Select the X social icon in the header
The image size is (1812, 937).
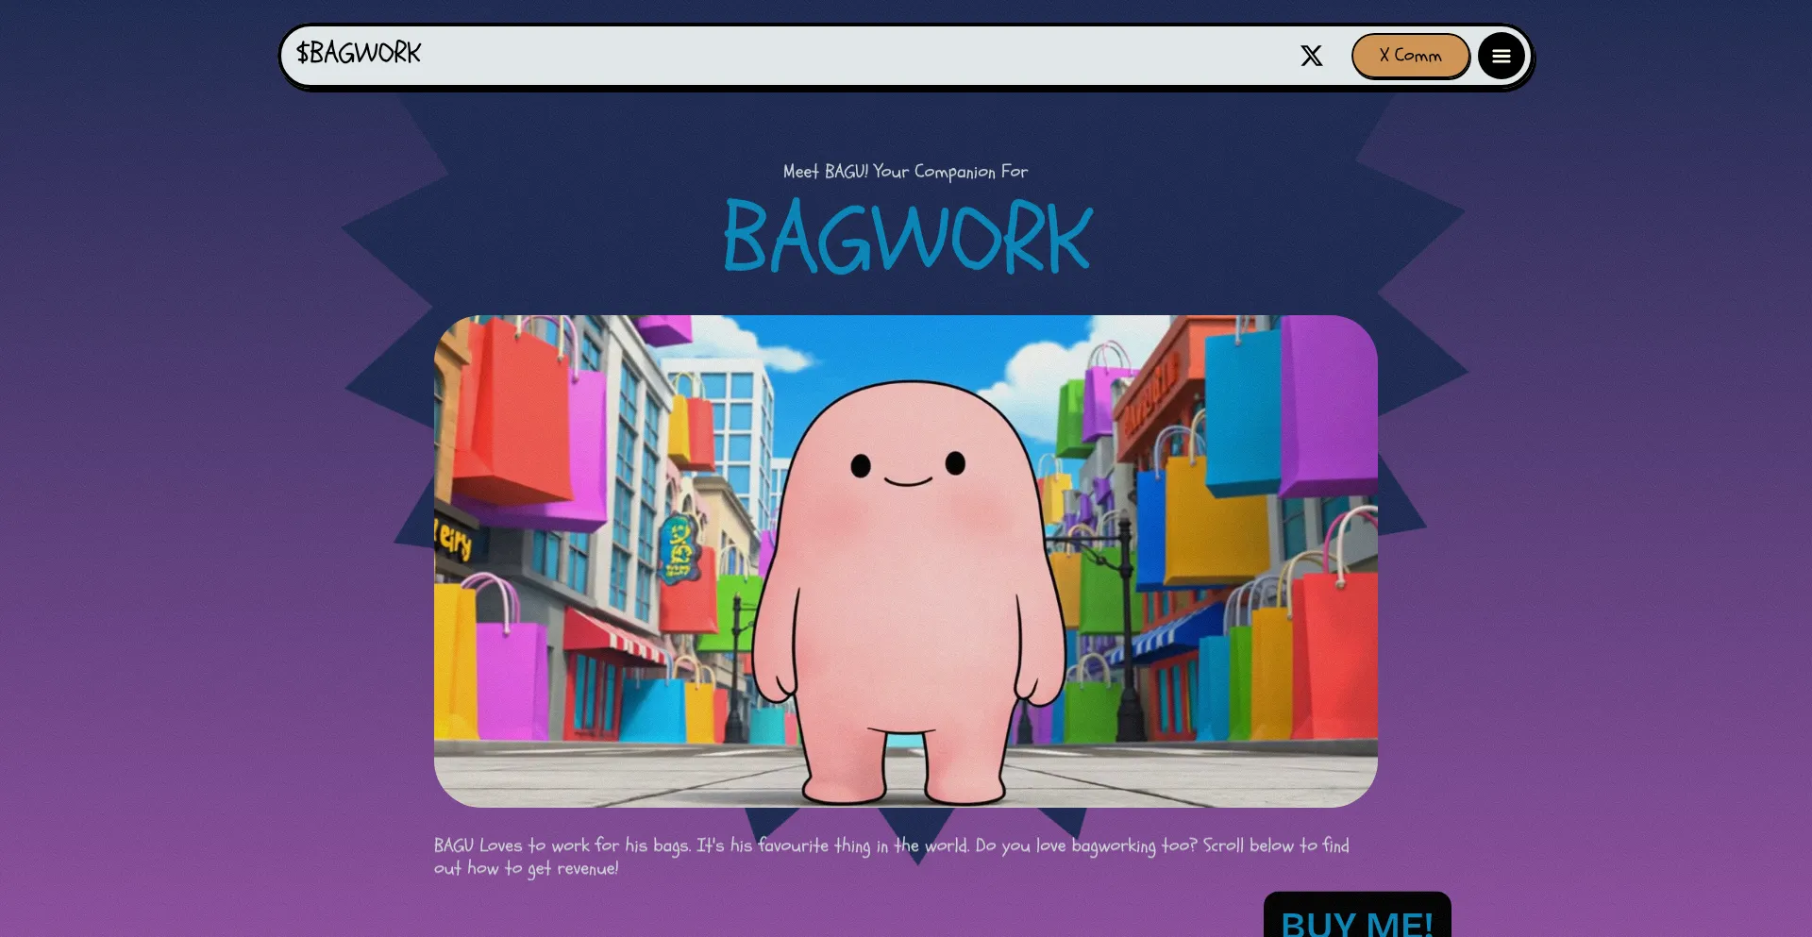click(x=1312, y=56)
